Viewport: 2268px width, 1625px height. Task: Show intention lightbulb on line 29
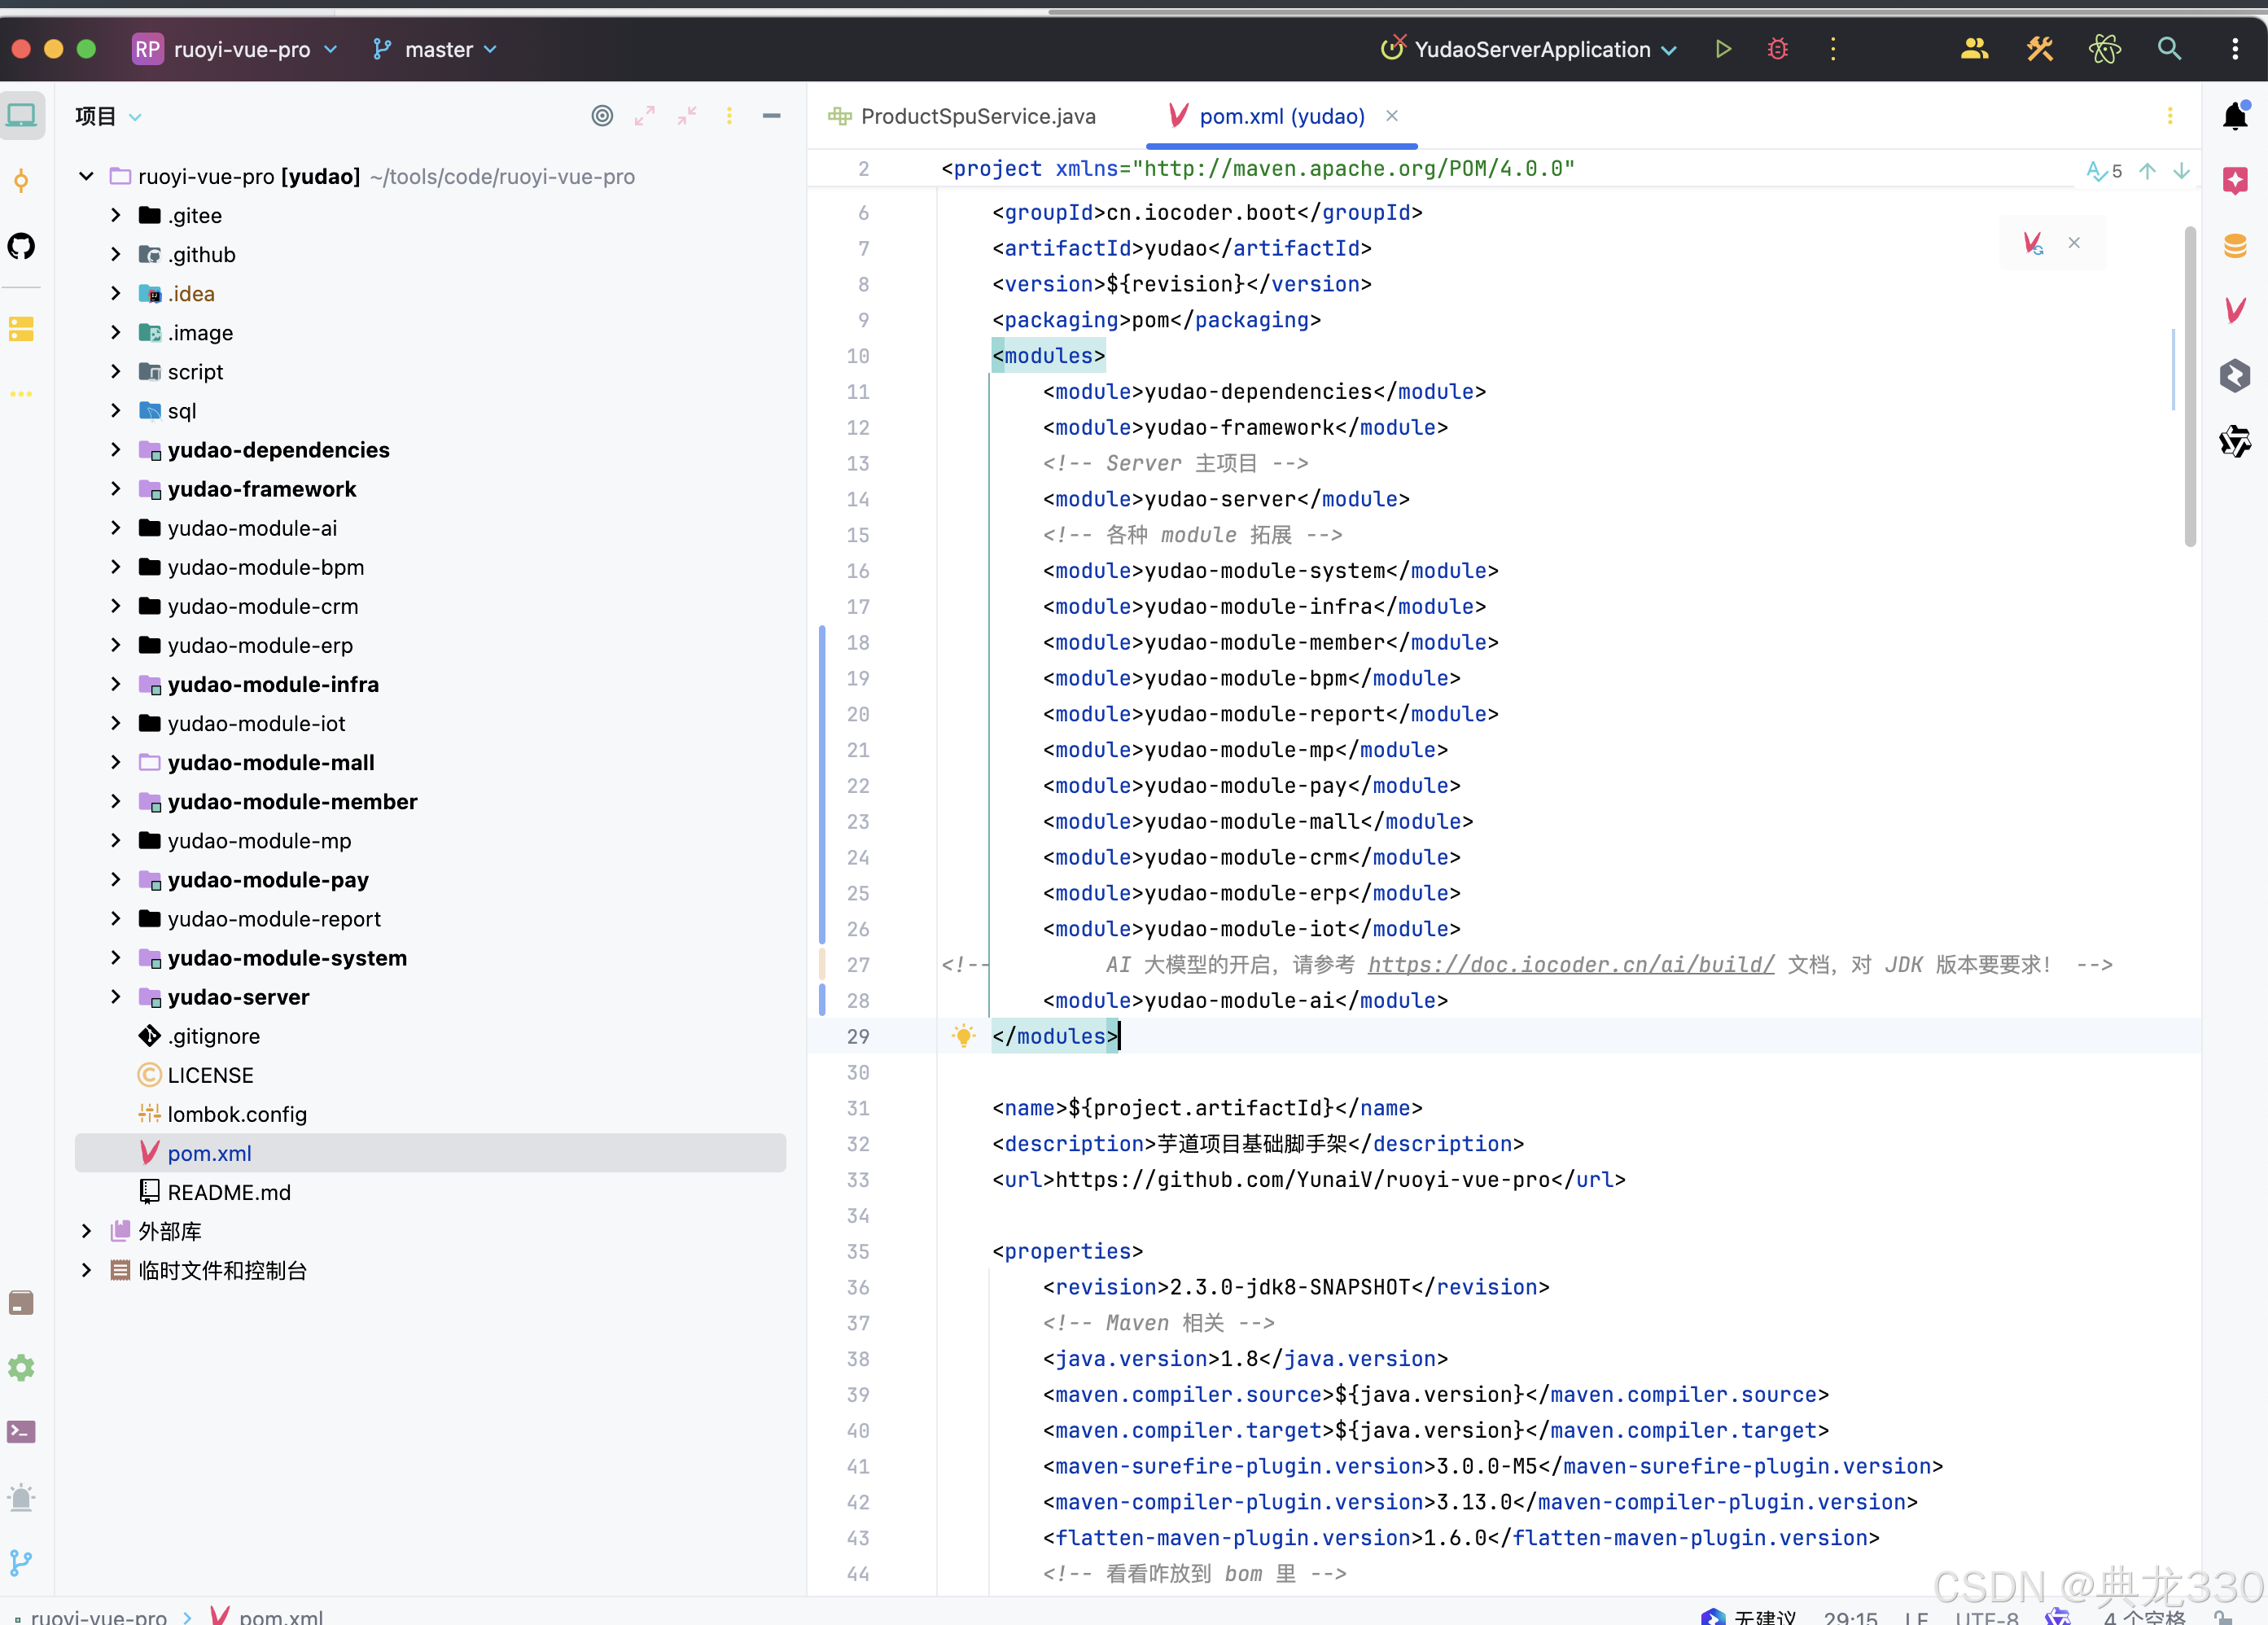(963, 1036)
